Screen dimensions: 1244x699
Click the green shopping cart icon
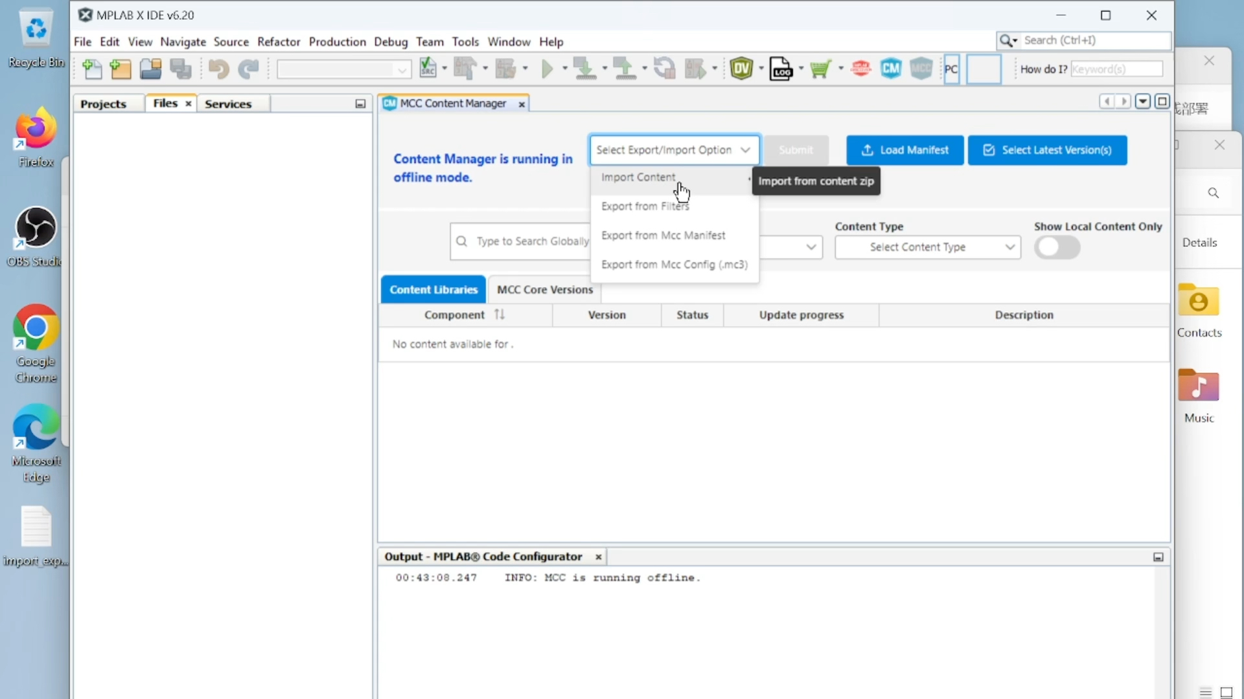[x=820, y=68]
